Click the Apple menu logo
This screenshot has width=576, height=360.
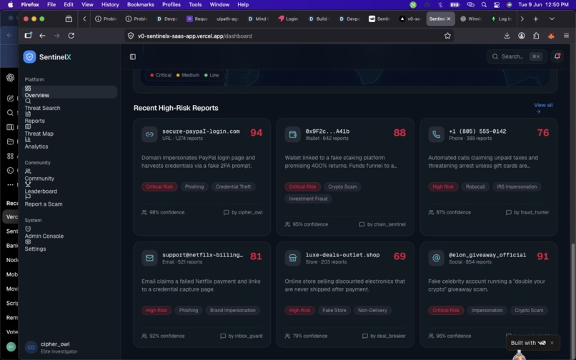click(10, 5)
